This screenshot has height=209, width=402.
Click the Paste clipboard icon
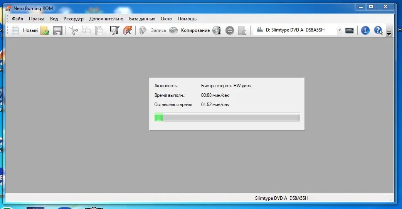coord(99,30)
